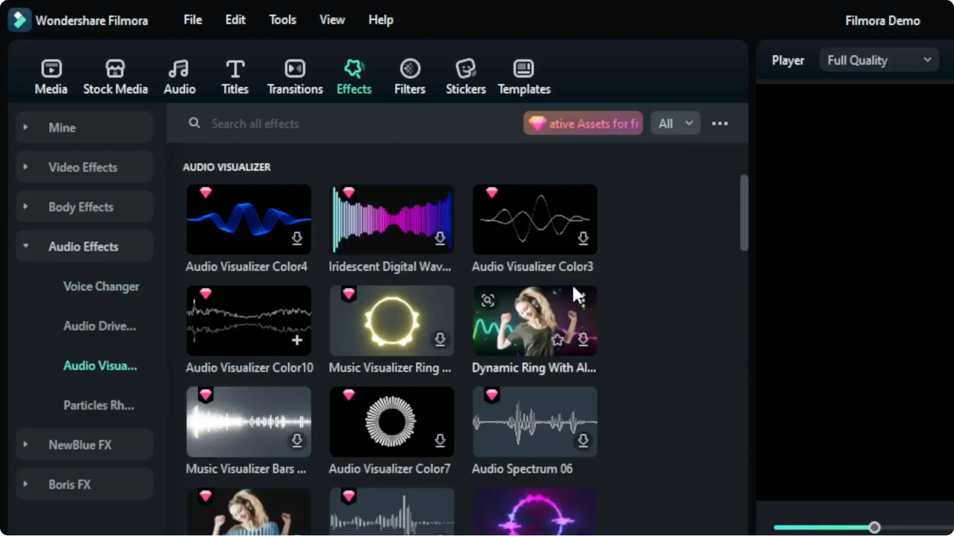This screenshot has height=536, width=954.
Task: Open the Tools menu
Action: tap(282, 20)
